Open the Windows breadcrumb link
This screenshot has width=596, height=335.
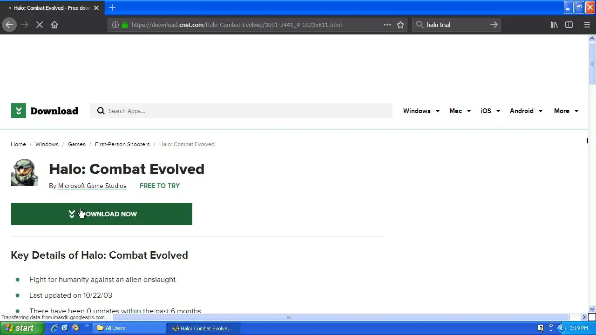(47, 144)
